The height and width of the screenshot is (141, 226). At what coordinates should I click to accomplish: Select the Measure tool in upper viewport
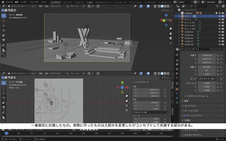pyautogui.click(x=4, y=50)
